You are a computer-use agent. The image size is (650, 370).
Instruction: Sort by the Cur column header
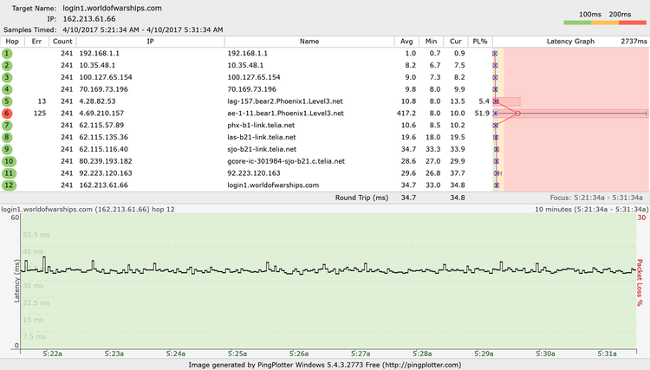pyautogui.click(x=456, y=42)
